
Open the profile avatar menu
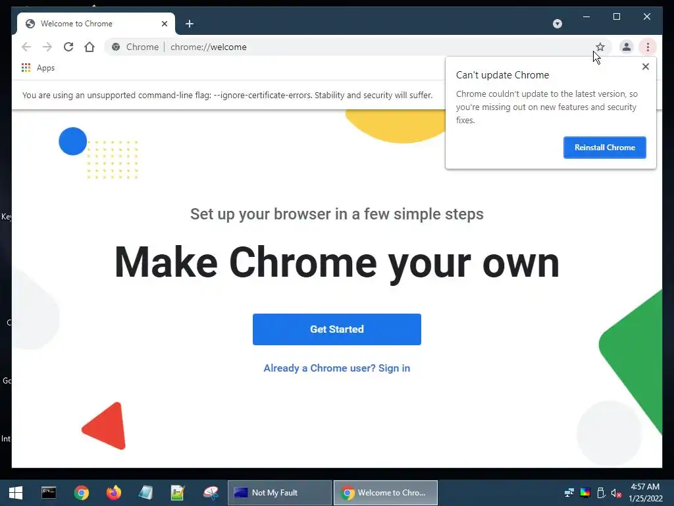click(627, 47)
